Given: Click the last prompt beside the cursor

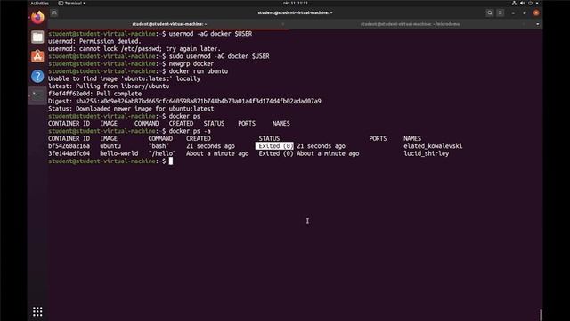Looking at the screenshot, I should coord(107,160).
